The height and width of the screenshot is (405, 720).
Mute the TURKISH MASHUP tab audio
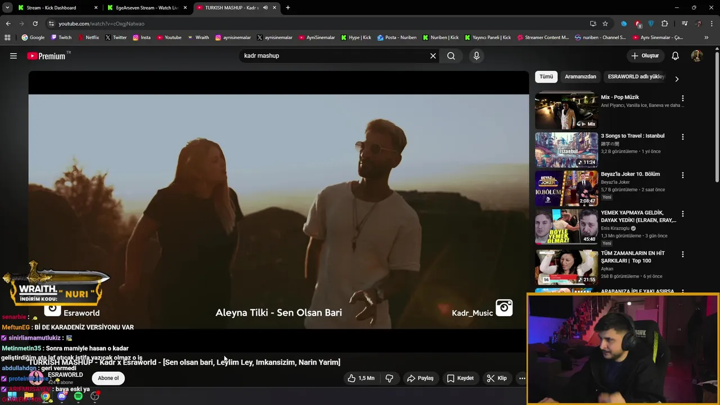pos(265,8)
